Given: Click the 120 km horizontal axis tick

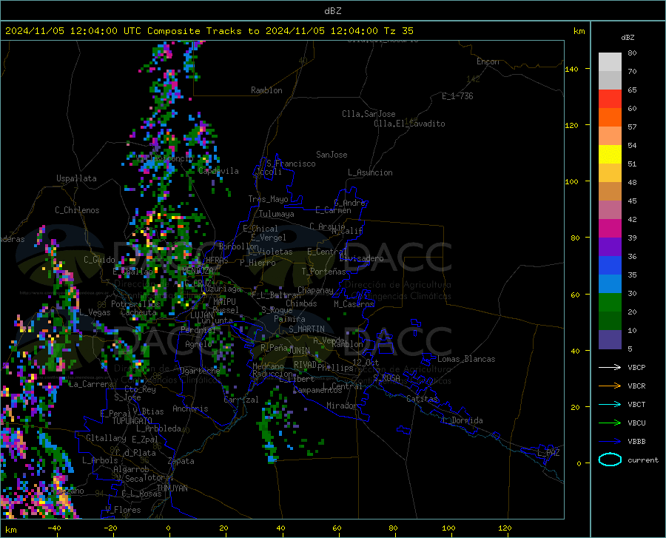Looking at the screenshot, I should [x=505, y=528].
